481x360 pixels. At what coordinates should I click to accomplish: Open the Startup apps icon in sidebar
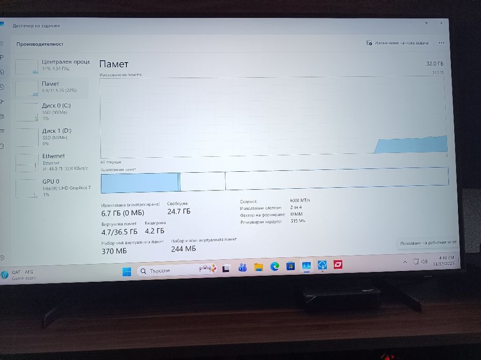tap(2, 102)
